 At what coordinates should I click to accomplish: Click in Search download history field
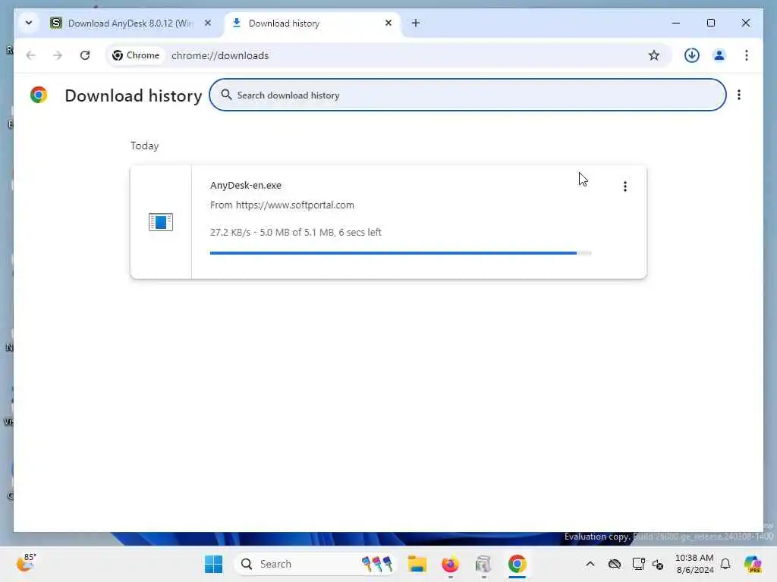pos(467,95)
